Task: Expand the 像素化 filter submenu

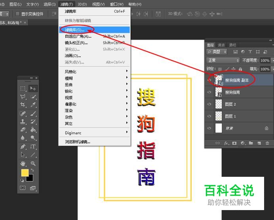Action: pos(95,104)
